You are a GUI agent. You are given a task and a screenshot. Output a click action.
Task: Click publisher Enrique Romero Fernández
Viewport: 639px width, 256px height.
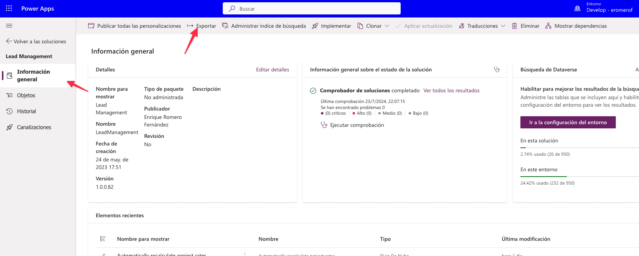pos(163,121)
